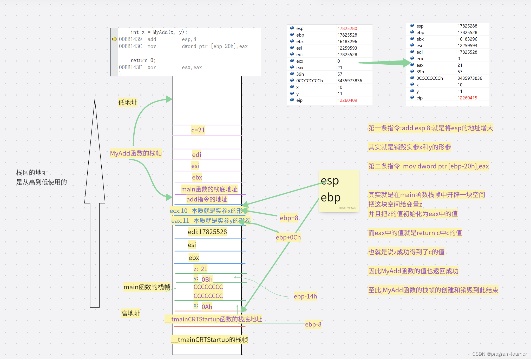Viewport: 531px width, 359px height.
Task: Select the note '而eax中的值就是return c中c的值'
Action: (x=415, y=233)
